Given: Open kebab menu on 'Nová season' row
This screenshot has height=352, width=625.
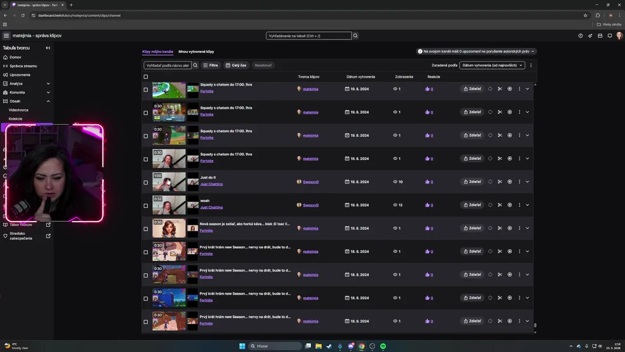Looking at the screenshot, I should tap(520, 228).
